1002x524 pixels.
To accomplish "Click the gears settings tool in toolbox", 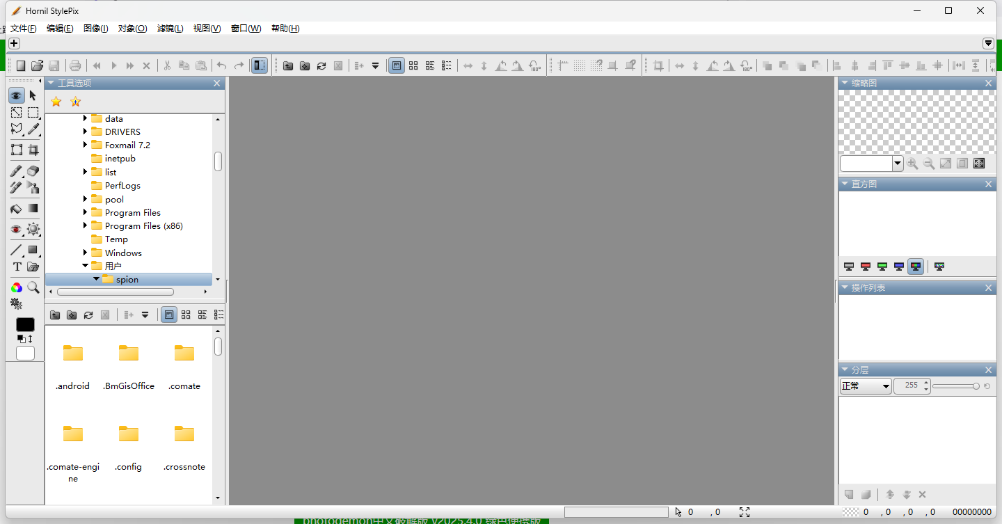I will [x=16, y=303].
